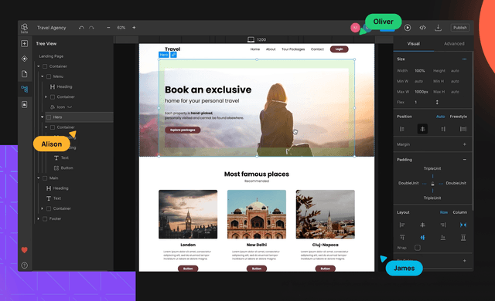Click Home in the page navigation
This screenshot has height=301, width=495.
click(x=255, y=49)
